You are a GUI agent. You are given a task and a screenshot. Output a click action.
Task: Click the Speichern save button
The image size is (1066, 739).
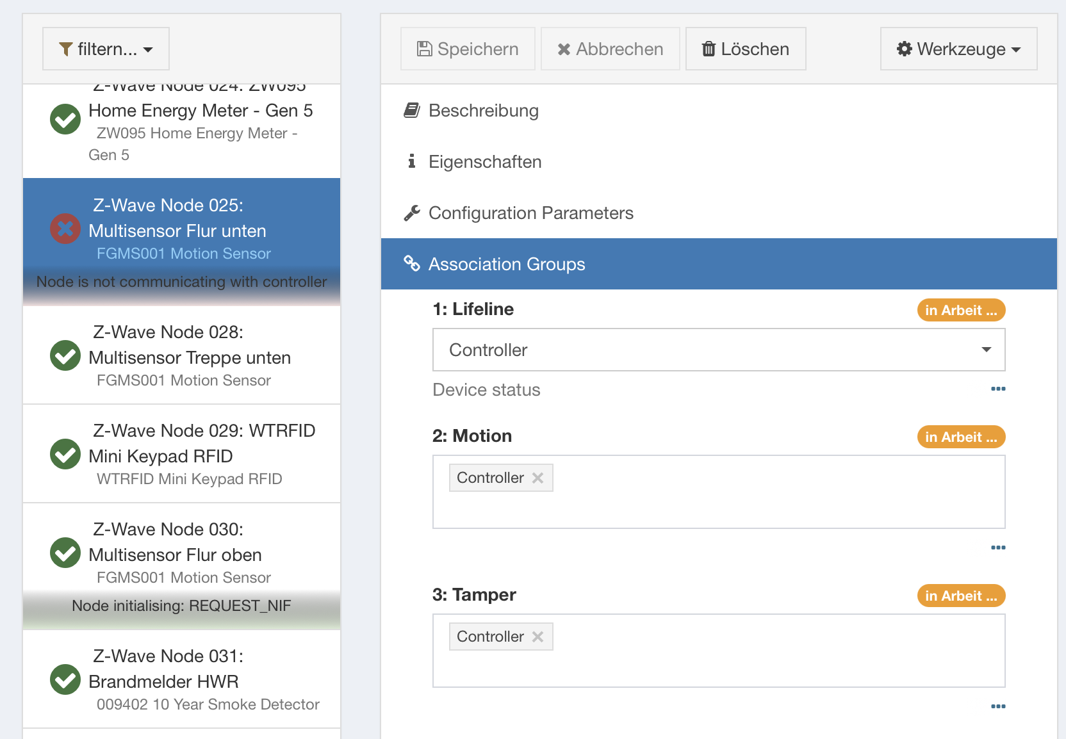point(468,49)
